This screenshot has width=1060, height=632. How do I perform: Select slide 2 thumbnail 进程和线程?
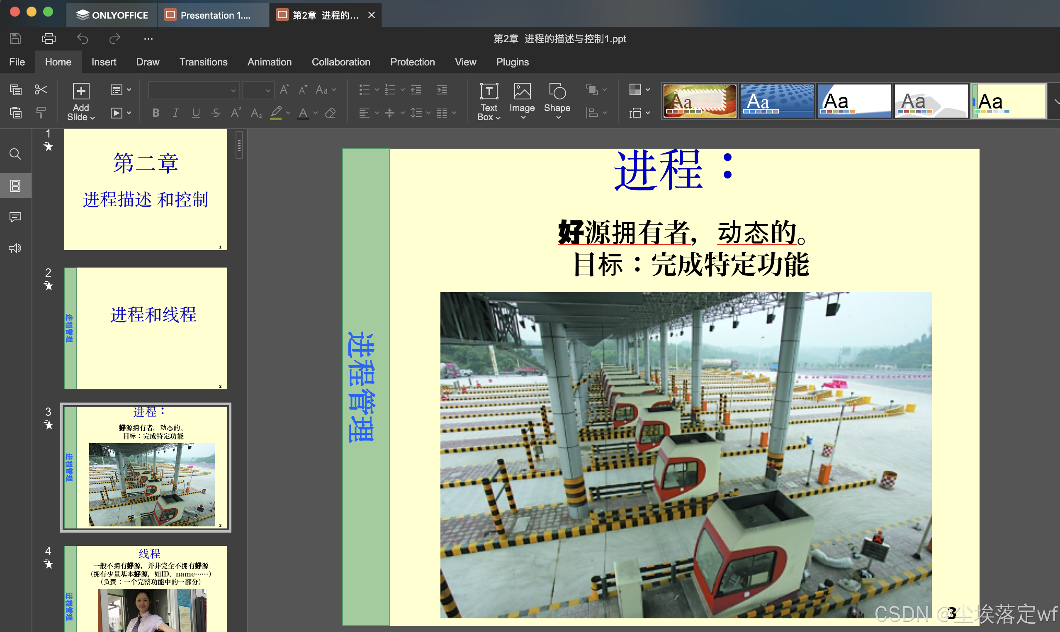coord(146,328)
